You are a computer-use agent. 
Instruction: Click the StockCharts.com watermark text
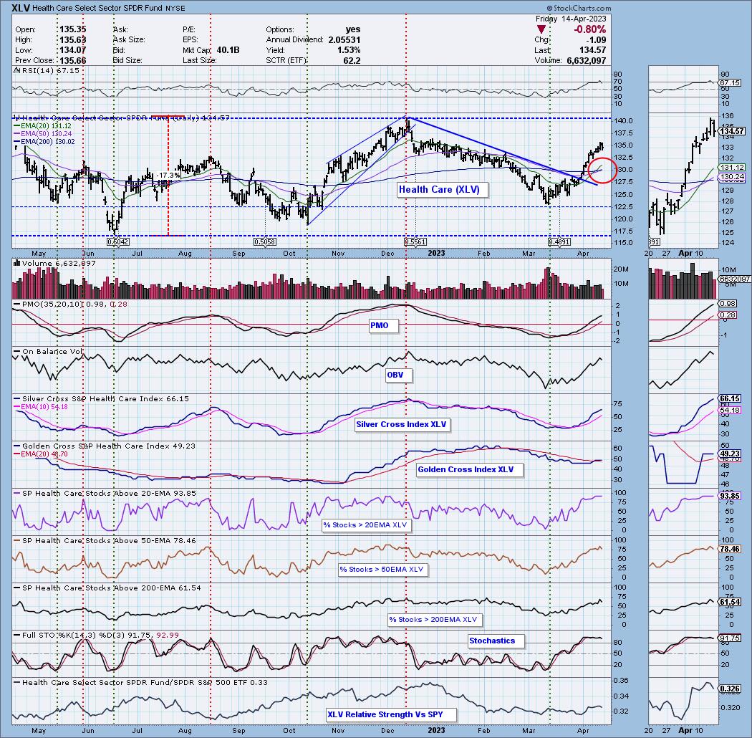click(x=579, y=8)
